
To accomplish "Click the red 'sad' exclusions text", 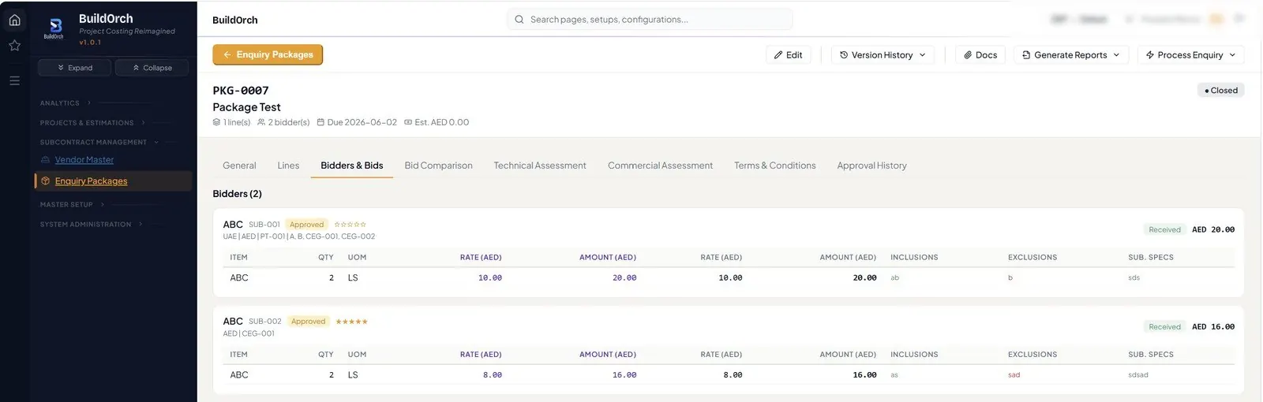I will coord(1014,375).
